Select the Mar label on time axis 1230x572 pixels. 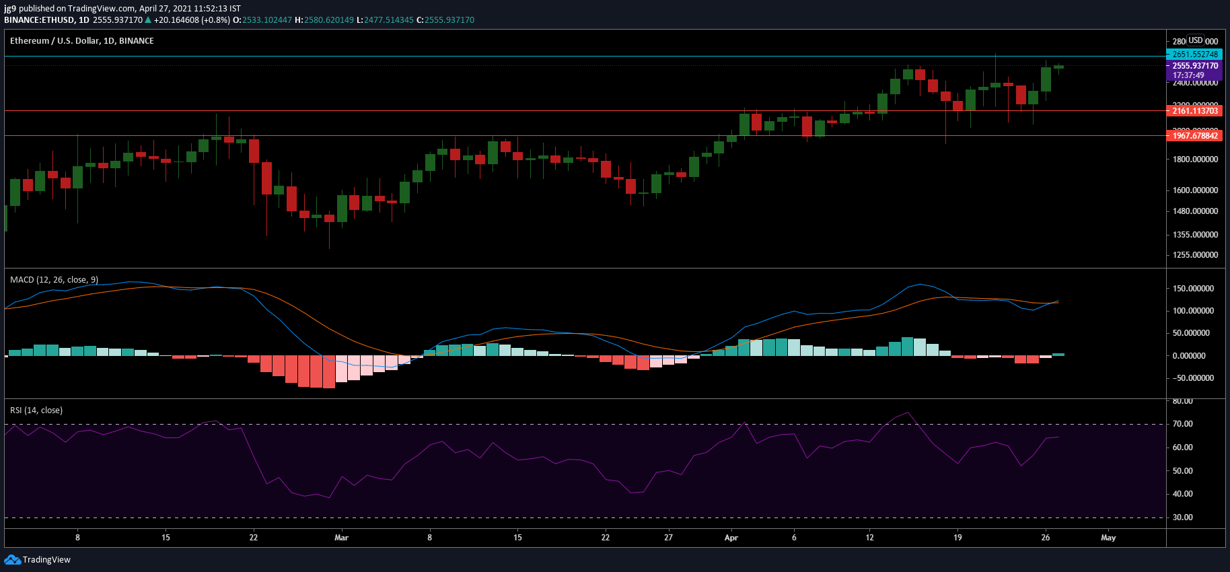342,538
